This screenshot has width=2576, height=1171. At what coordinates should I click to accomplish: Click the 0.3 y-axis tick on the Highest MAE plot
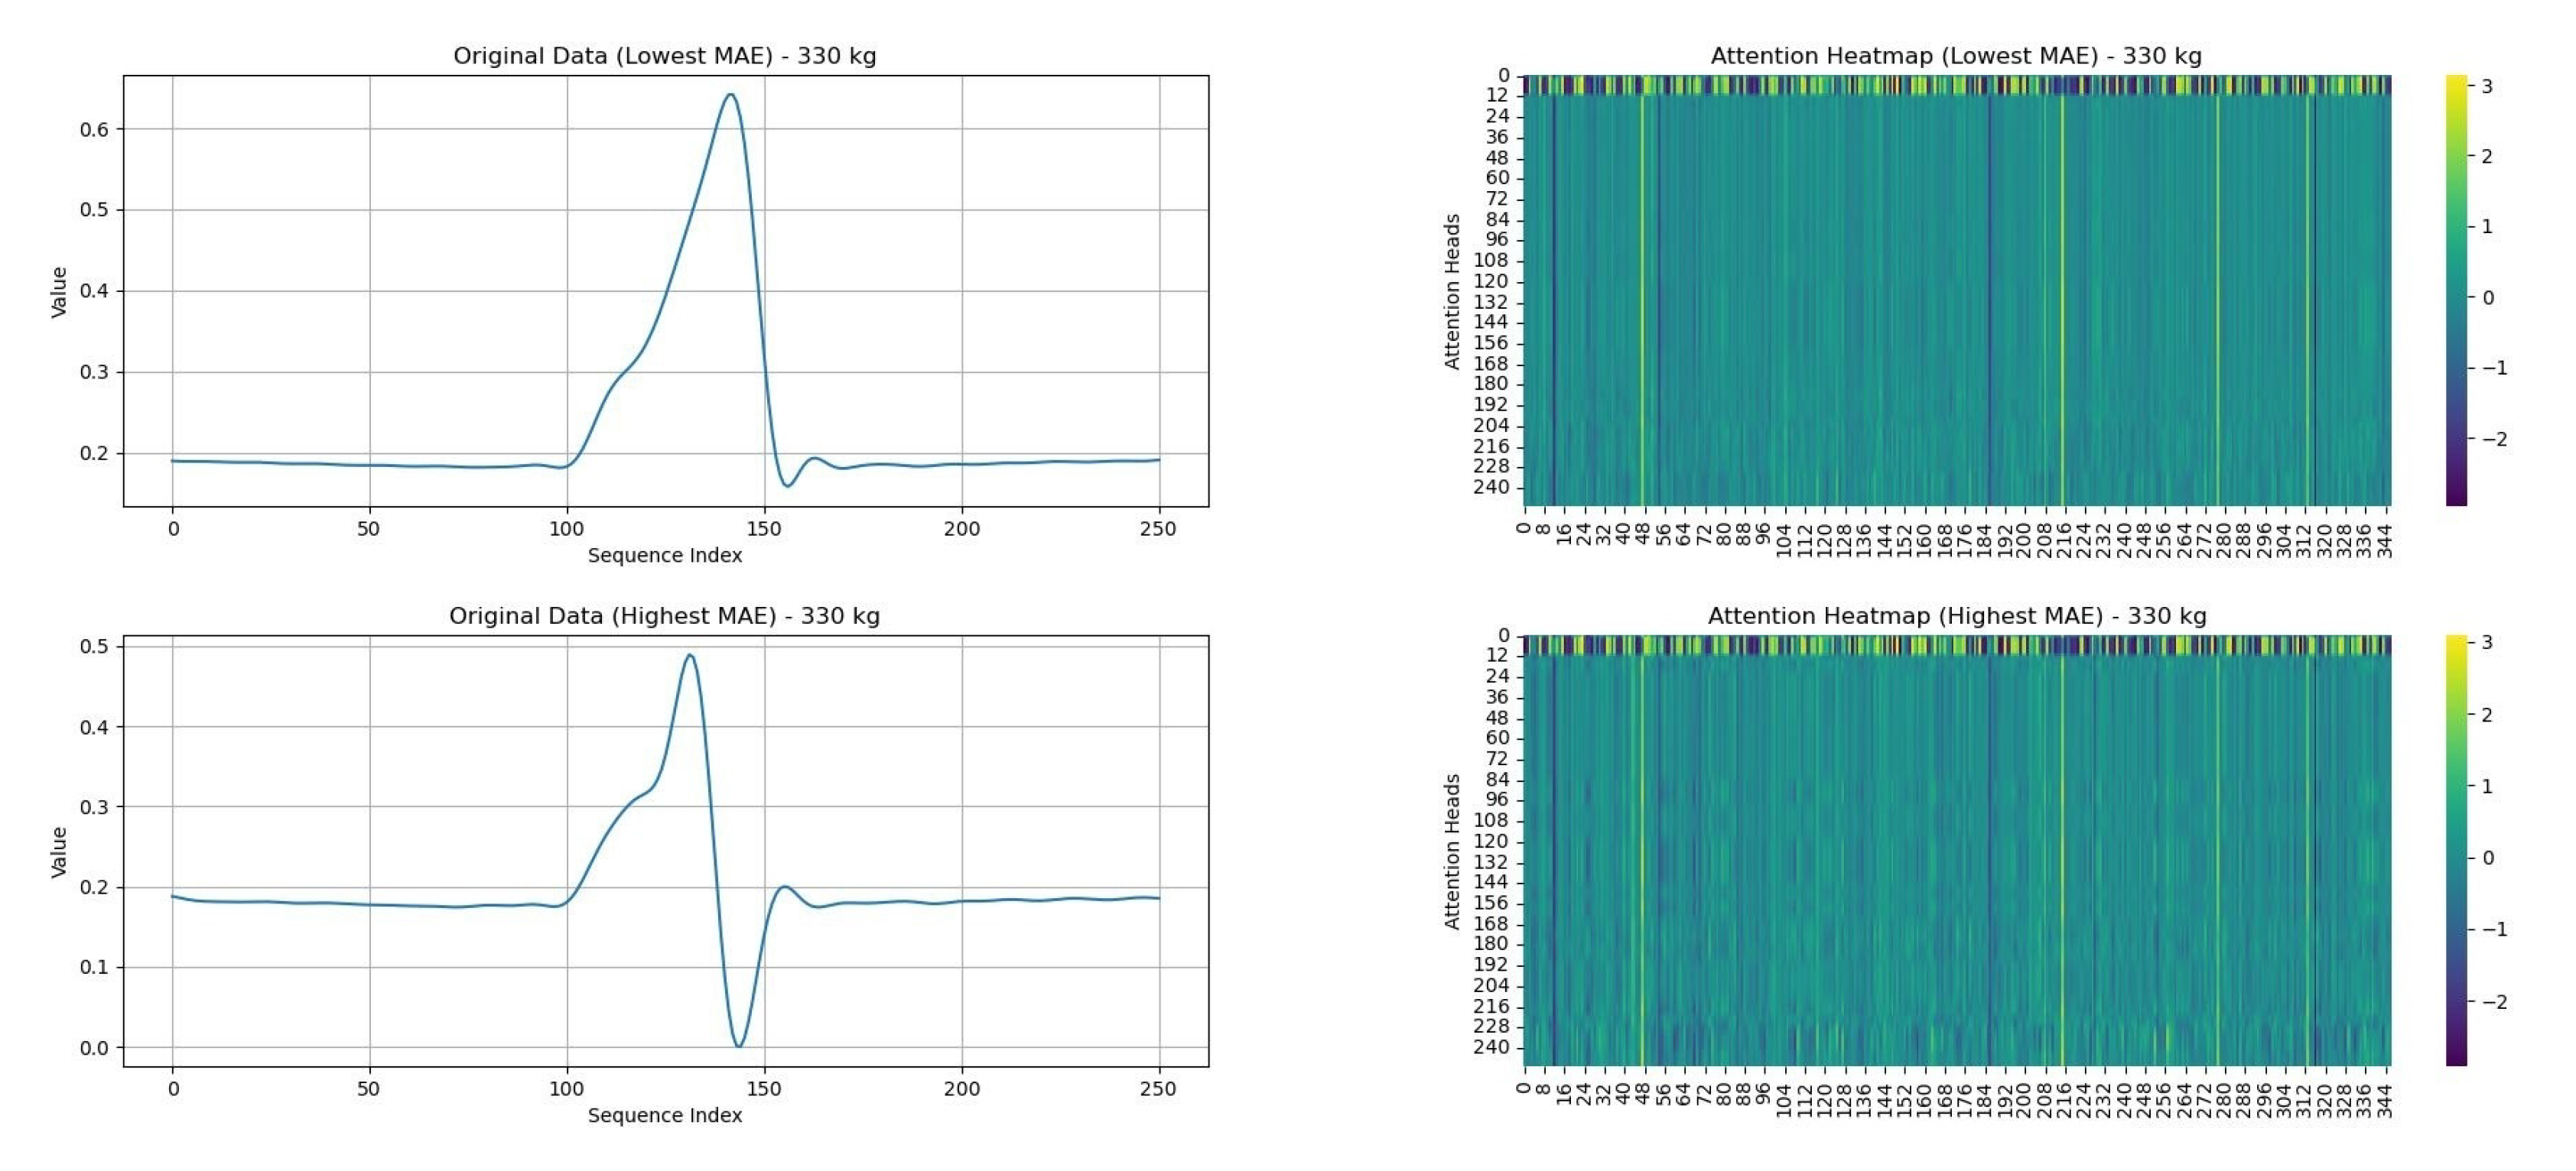95,806
